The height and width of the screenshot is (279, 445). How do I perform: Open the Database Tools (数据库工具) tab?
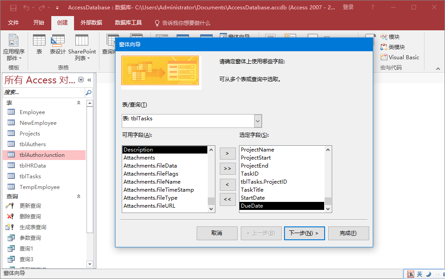128,23
